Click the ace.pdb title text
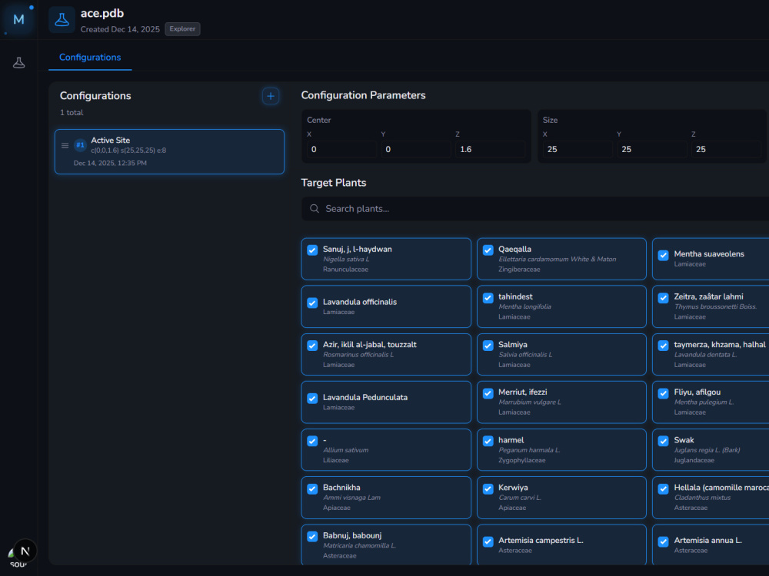This screenshot has width=769, height=576. [102, 13]
